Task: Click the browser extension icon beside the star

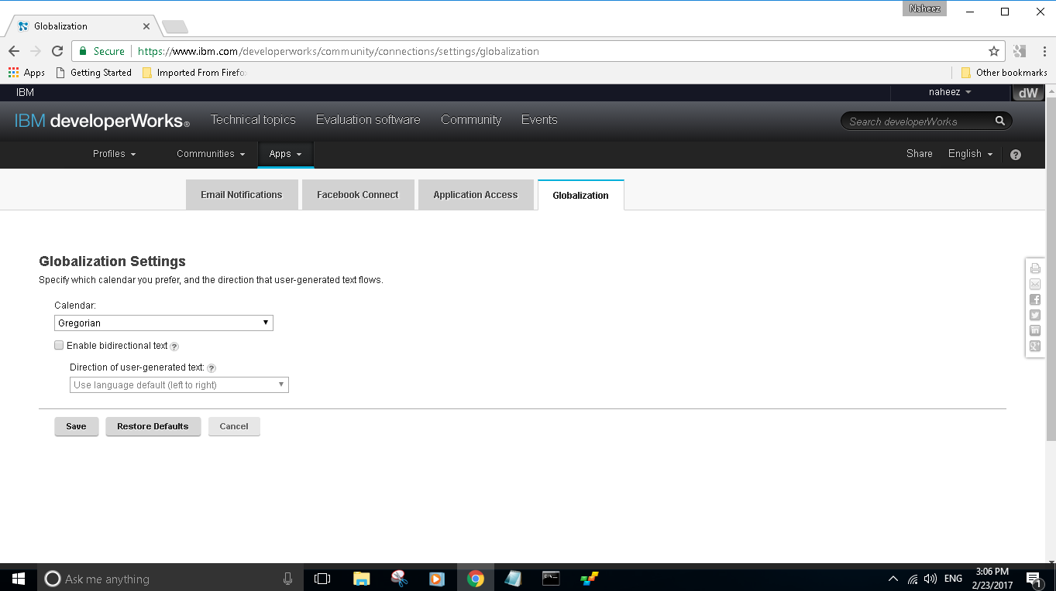Action: 1020,51
